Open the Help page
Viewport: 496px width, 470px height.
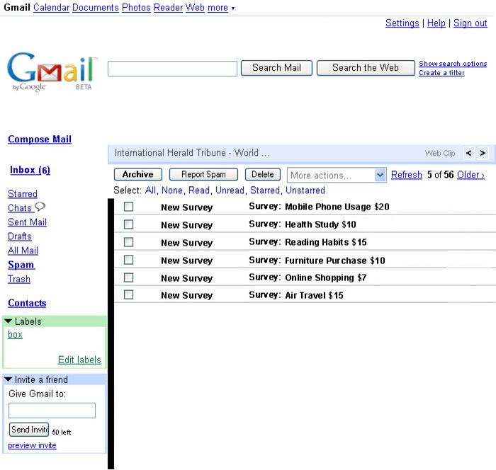pos(436,23)
